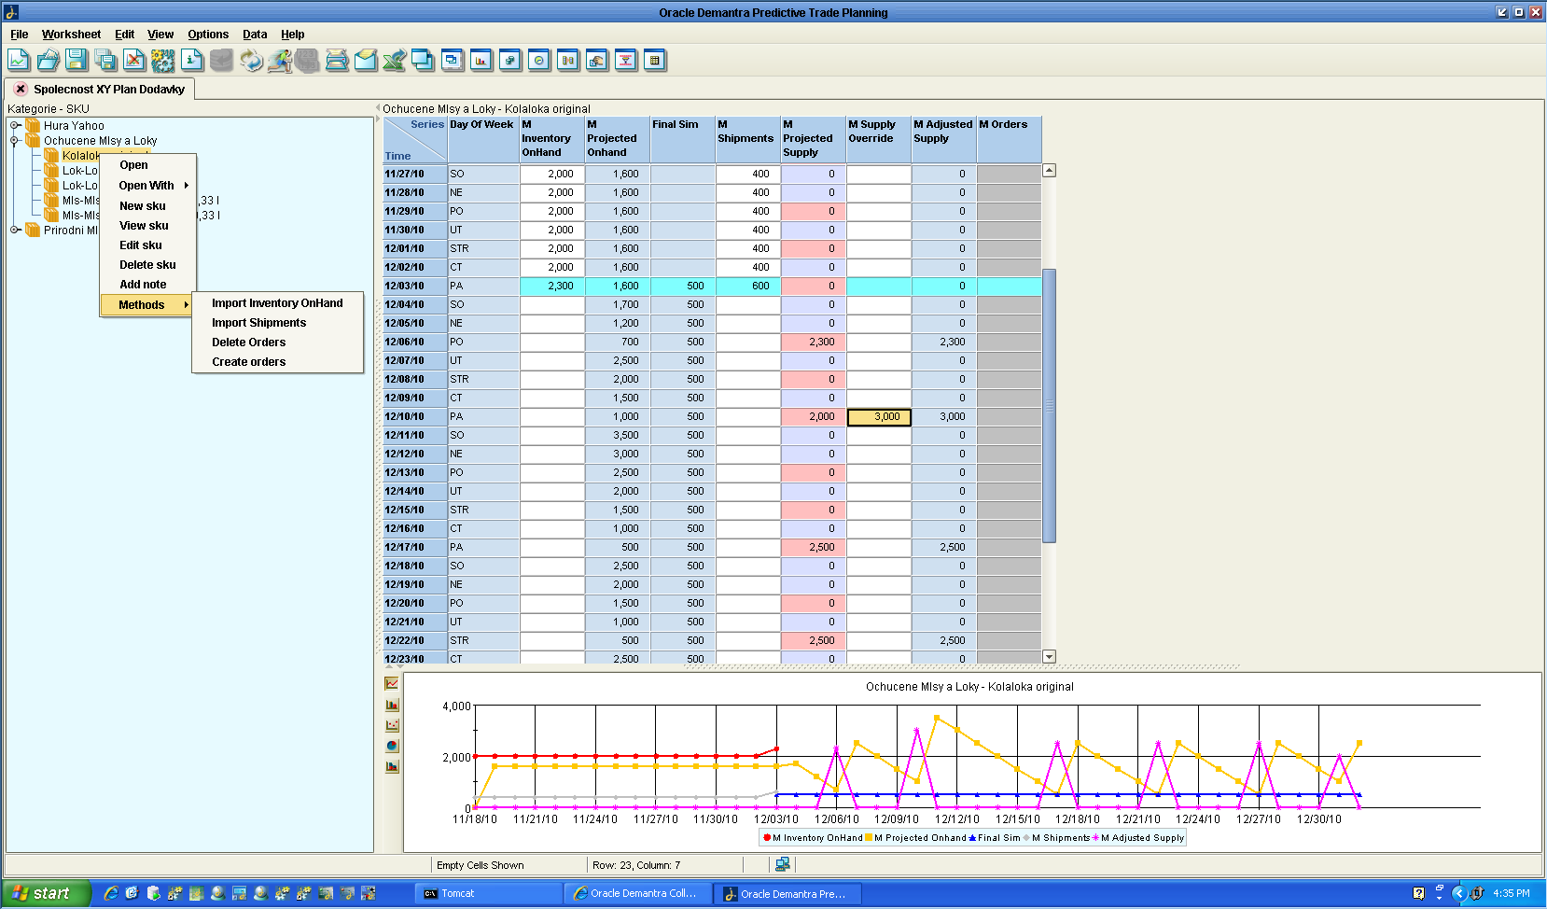Click the Windows start button
The image size is (1547, 909).
click(46, 893)
